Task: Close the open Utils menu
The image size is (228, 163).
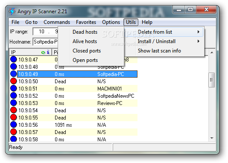Action: [131, 22]
